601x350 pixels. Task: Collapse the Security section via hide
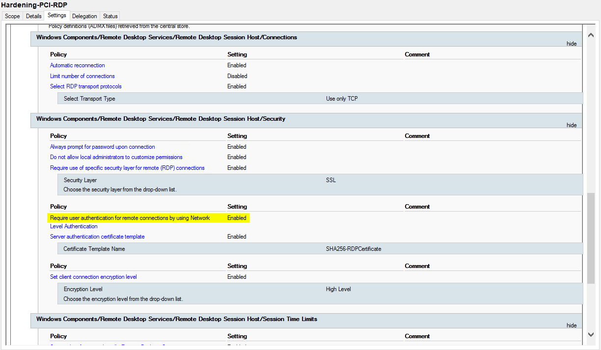[x=572, y=125]
